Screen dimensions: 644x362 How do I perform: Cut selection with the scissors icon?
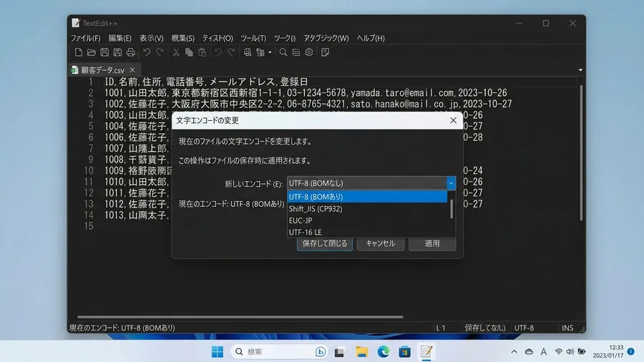pos(176,52)
